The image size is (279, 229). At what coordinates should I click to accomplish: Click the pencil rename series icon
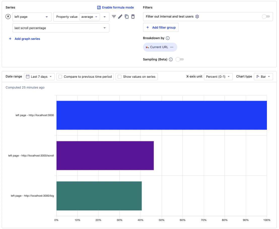coord(120,17)
